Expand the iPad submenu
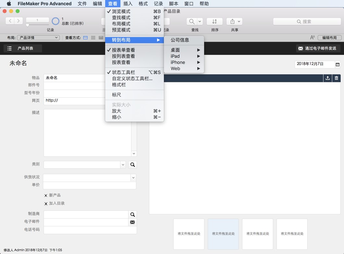 [x=184, y=56]
